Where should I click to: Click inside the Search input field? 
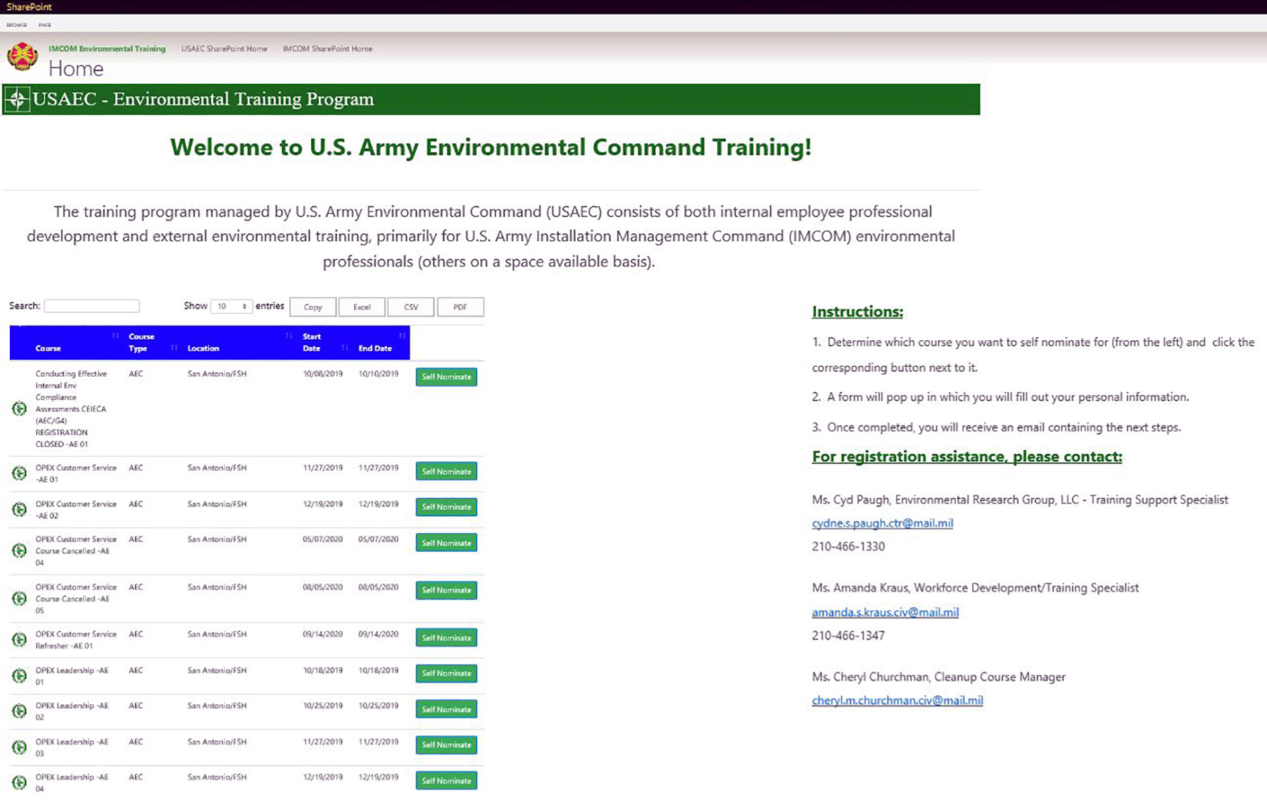point(92,305)
